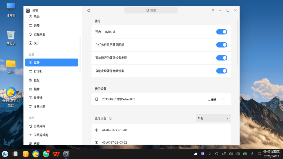The width and height of the screenshot is (283, 159).
Task: Click the settings app icon in titlebar
Action: (x=28, y=11)
